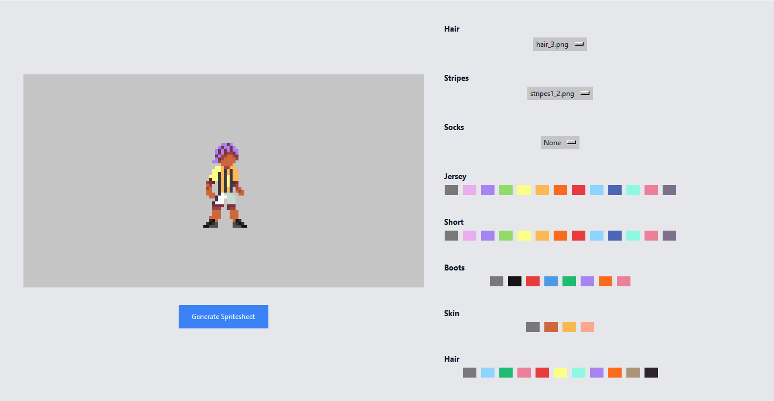Image resolution: width=774 pixels, height=401 pixels.
Task: Pick the gray Jersey swatch
Action: 451,190
